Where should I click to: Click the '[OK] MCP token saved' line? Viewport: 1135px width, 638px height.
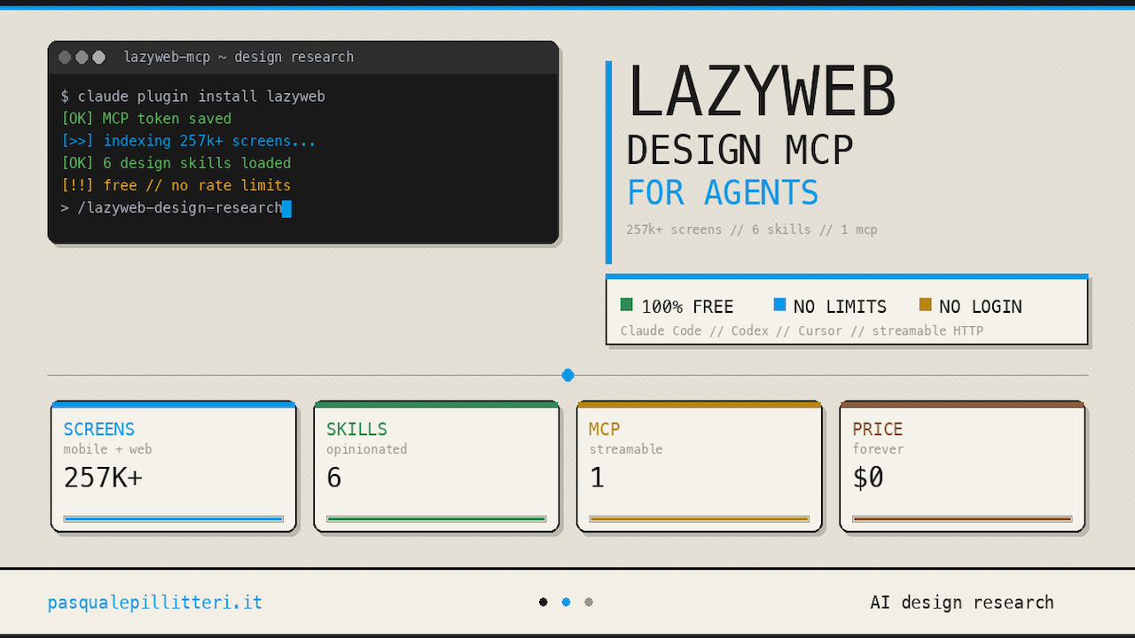[146, 119]
